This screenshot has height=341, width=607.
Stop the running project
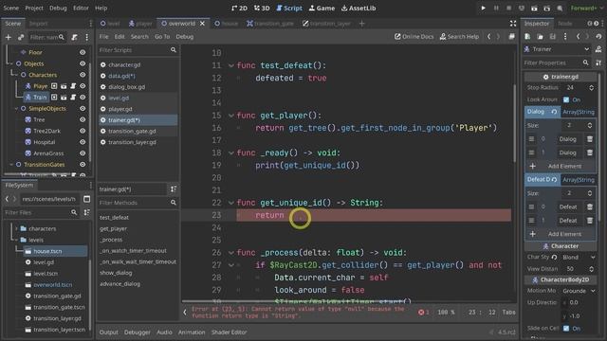pos(508,8)
